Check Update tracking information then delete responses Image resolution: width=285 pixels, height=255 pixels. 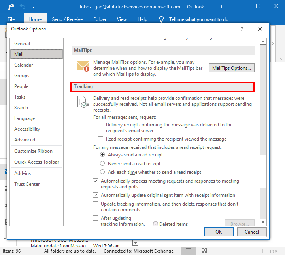96,204
